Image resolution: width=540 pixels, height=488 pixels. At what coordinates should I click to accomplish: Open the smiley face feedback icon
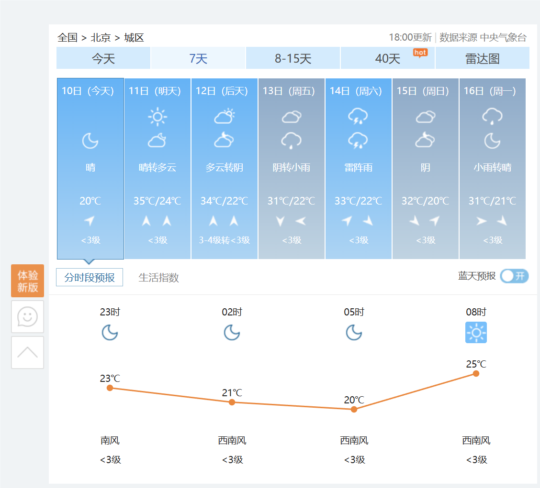28,317
